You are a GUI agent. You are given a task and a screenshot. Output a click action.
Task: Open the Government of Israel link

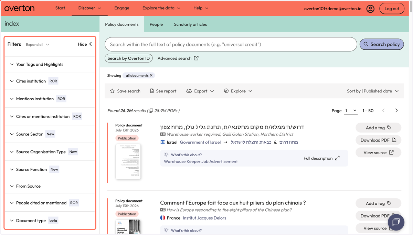pyautogui.click(x=200, y=142)
